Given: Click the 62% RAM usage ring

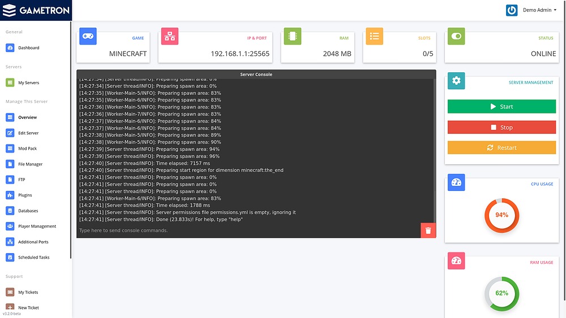Looking at the screenshot, I should 501,294.
